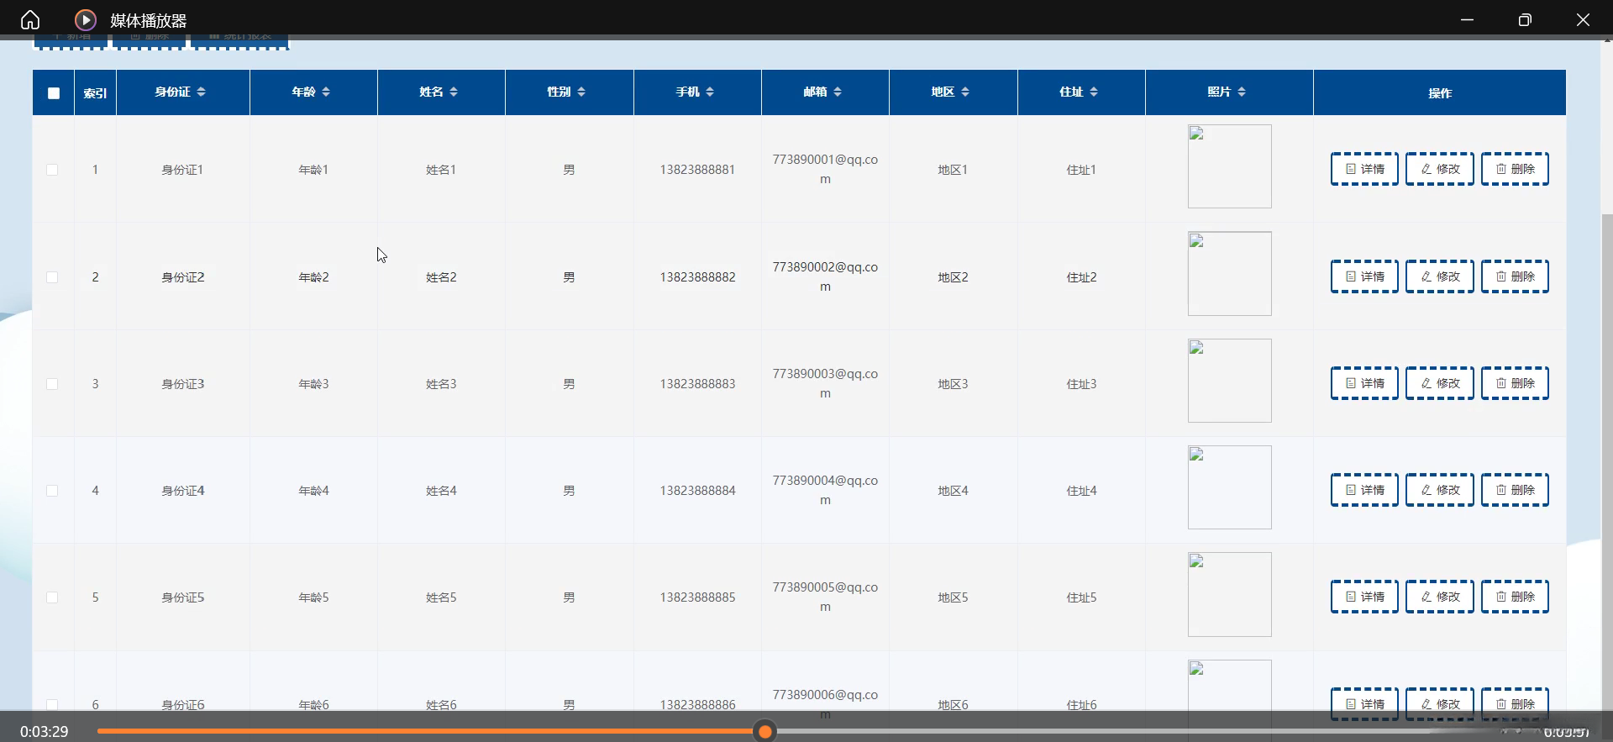The width and height of the screenshot is (1613, 742).
Task: Check the checkbox for row 1
Action: [x=52, y=170]
